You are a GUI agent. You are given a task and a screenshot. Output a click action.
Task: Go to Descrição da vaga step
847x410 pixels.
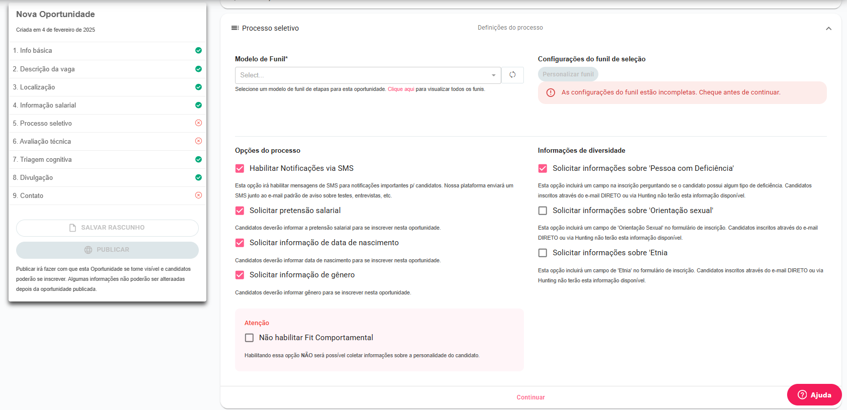(x=47, y=69)
